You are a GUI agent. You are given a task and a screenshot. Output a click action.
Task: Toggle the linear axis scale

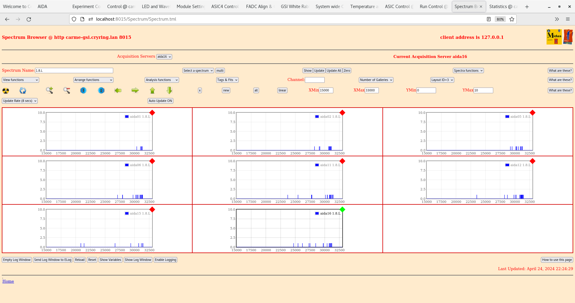(282, 90)
